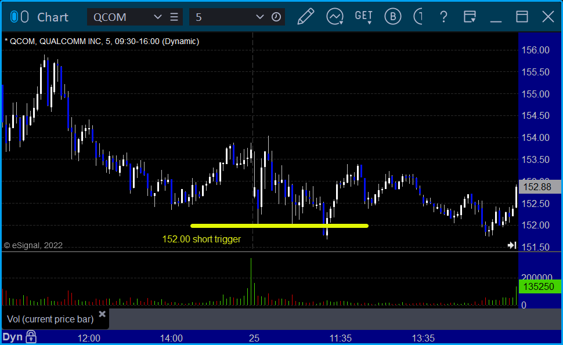This screenshot has width=563, height=345.
Task: Click the second outlined link icon before Chart
Action: [24, 17]
